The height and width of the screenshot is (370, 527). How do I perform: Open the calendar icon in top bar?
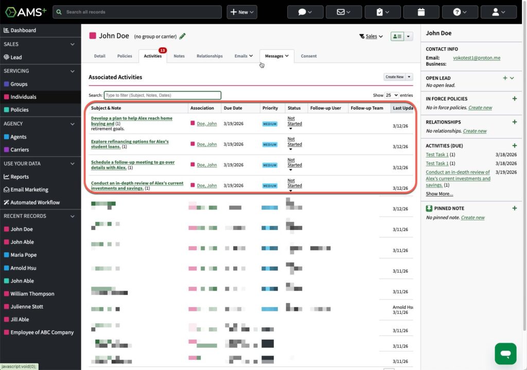click(421, 12)
